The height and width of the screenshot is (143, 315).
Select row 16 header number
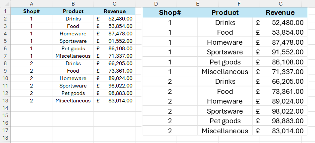pos(5,123)
